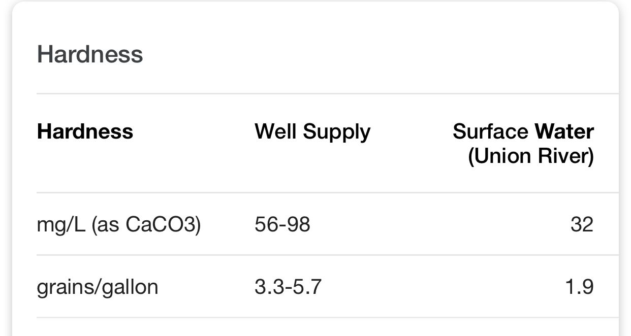
Task: Click the word Surface in the header
Action: [491, 131]
